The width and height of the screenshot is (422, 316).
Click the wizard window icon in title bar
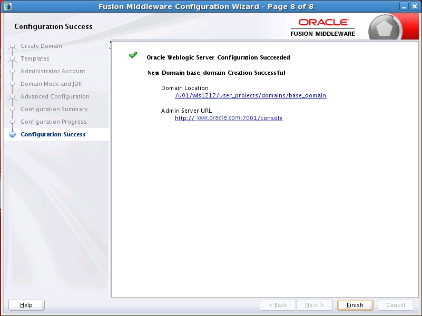coord(8,6)
